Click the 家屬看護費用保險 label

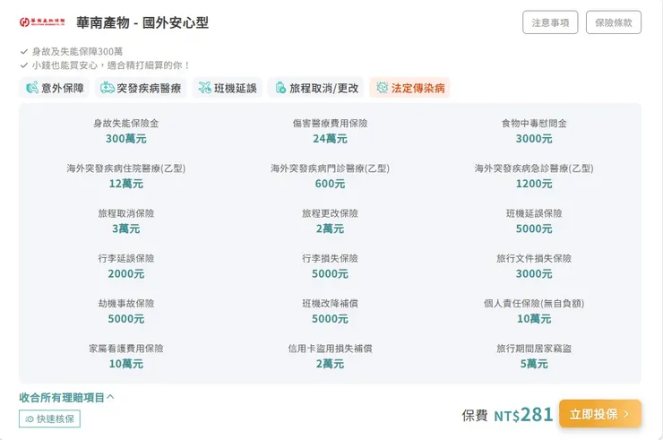click(126, 349)
